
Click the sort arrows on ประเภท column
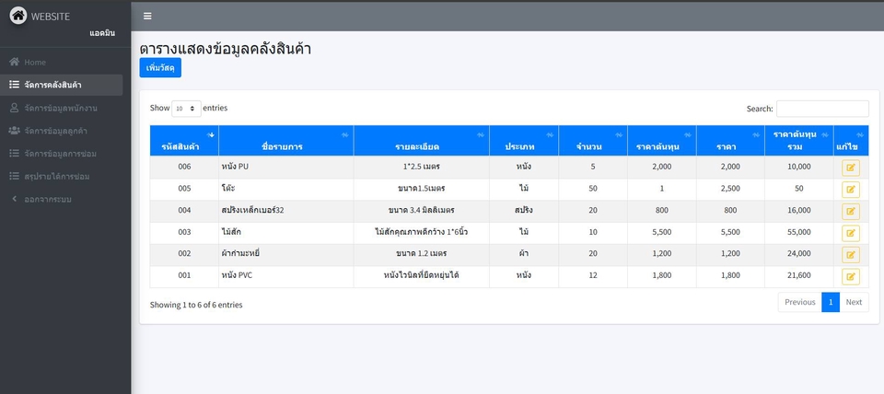click(x=550, y=134)
